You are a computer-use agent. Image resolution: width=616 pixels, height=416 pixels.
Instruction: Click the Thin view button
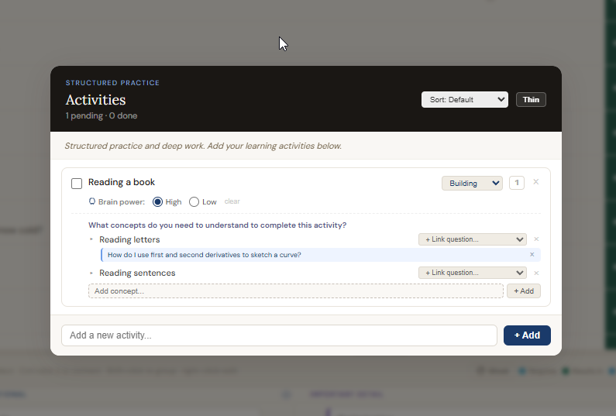coord(531,99)
